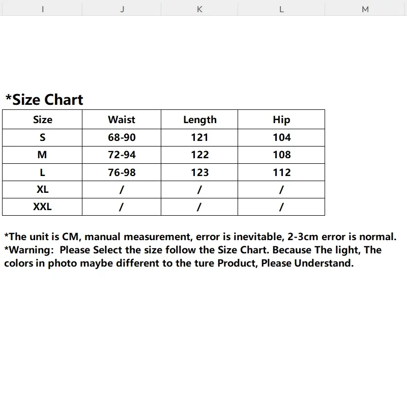
Task: Select the Hip header cell
Action: [281, 120]
